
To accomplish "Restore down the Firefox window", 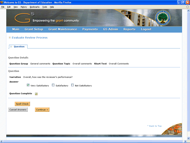I will [183, 2].
